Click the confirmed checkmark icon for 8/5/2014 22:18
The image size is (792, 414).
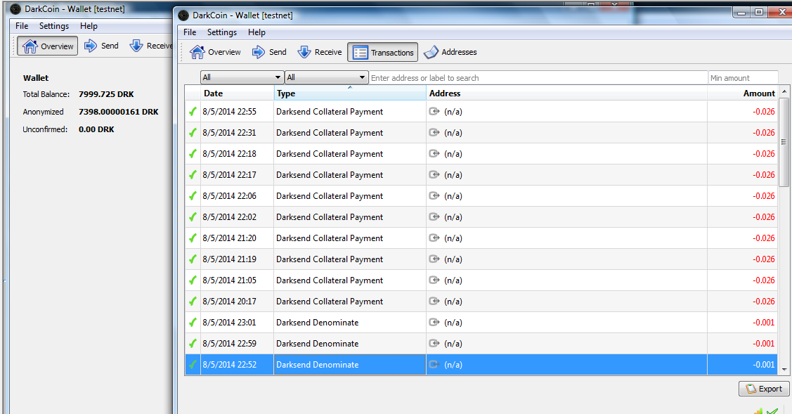click(x=193, y=154)
